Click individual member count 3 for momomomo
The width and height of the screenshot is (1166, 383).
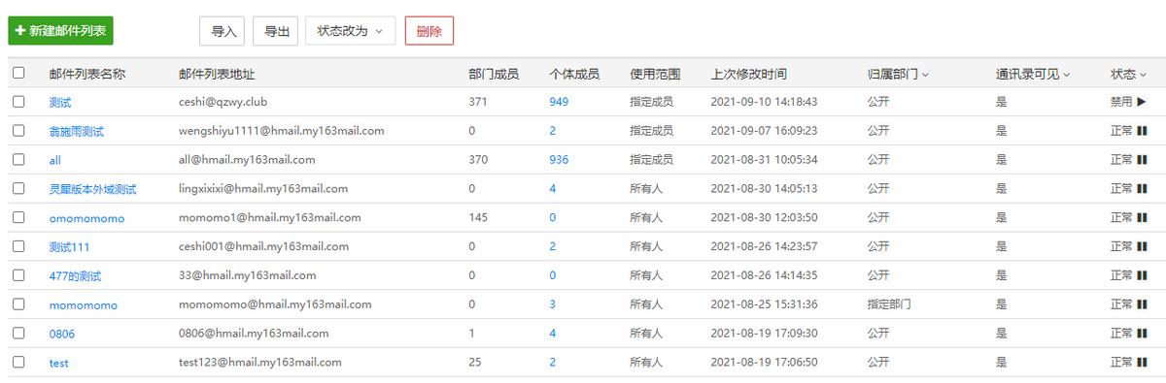click(x=553, y=304)
